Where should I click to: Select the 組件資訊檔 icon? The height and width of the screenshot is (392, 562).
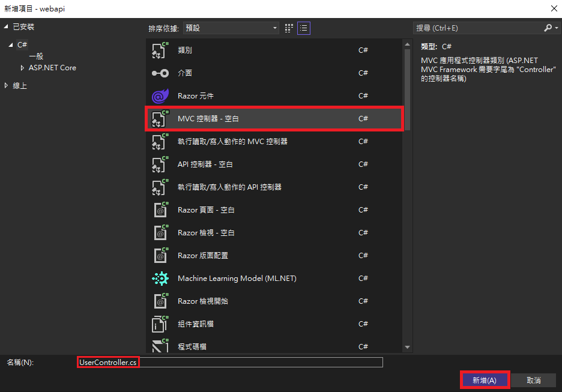pyautogui.click(x=160, y=324)
